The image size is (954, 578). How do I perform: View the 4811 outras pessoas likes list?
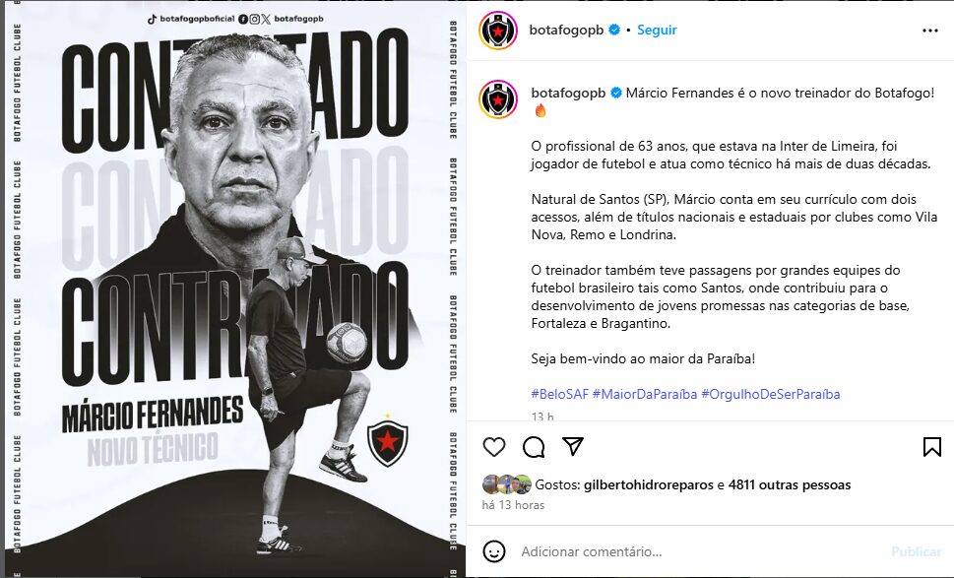[x=790, y=484]
